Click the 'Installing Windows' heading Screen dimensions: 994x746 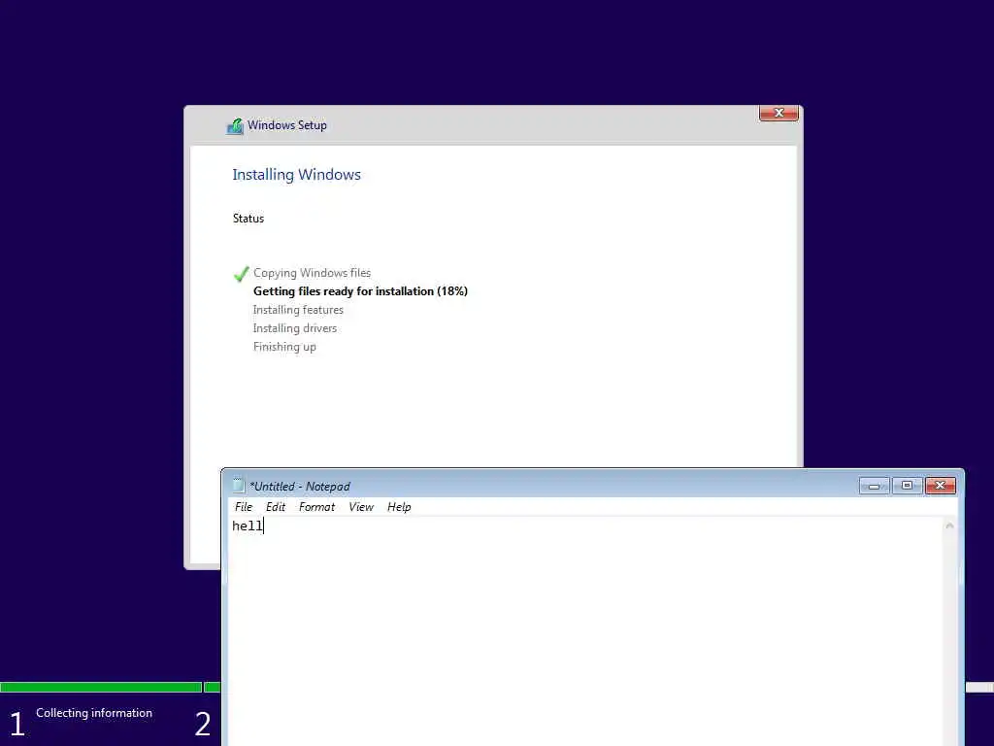click(x=296, y=175)
